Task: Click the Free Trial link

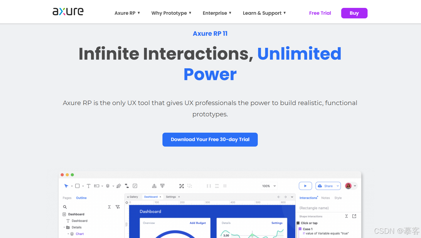Action: pyautogui.click(x=320, y=13)
